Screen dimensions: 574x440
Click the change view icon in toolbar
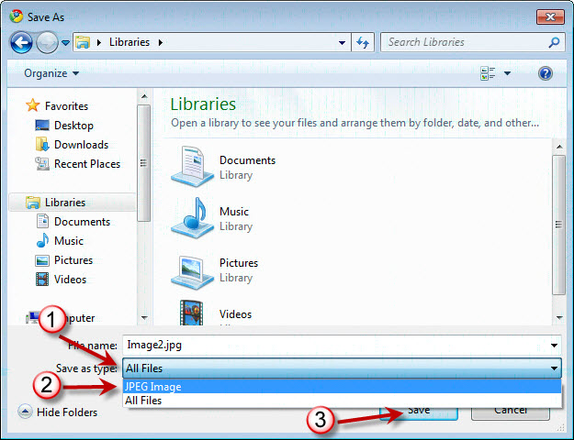tap(488, 73)
